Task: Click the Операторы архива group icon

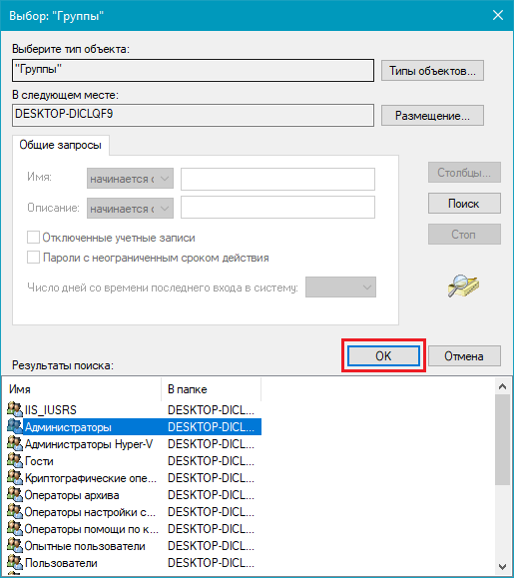Action: (15, 494)
